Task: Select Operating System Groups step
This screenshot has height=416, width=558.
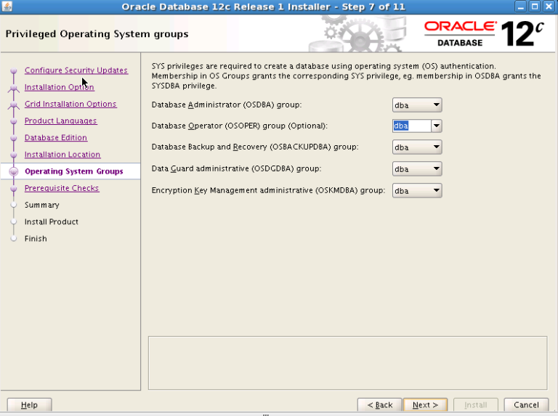Action: (x=74, y=171)
